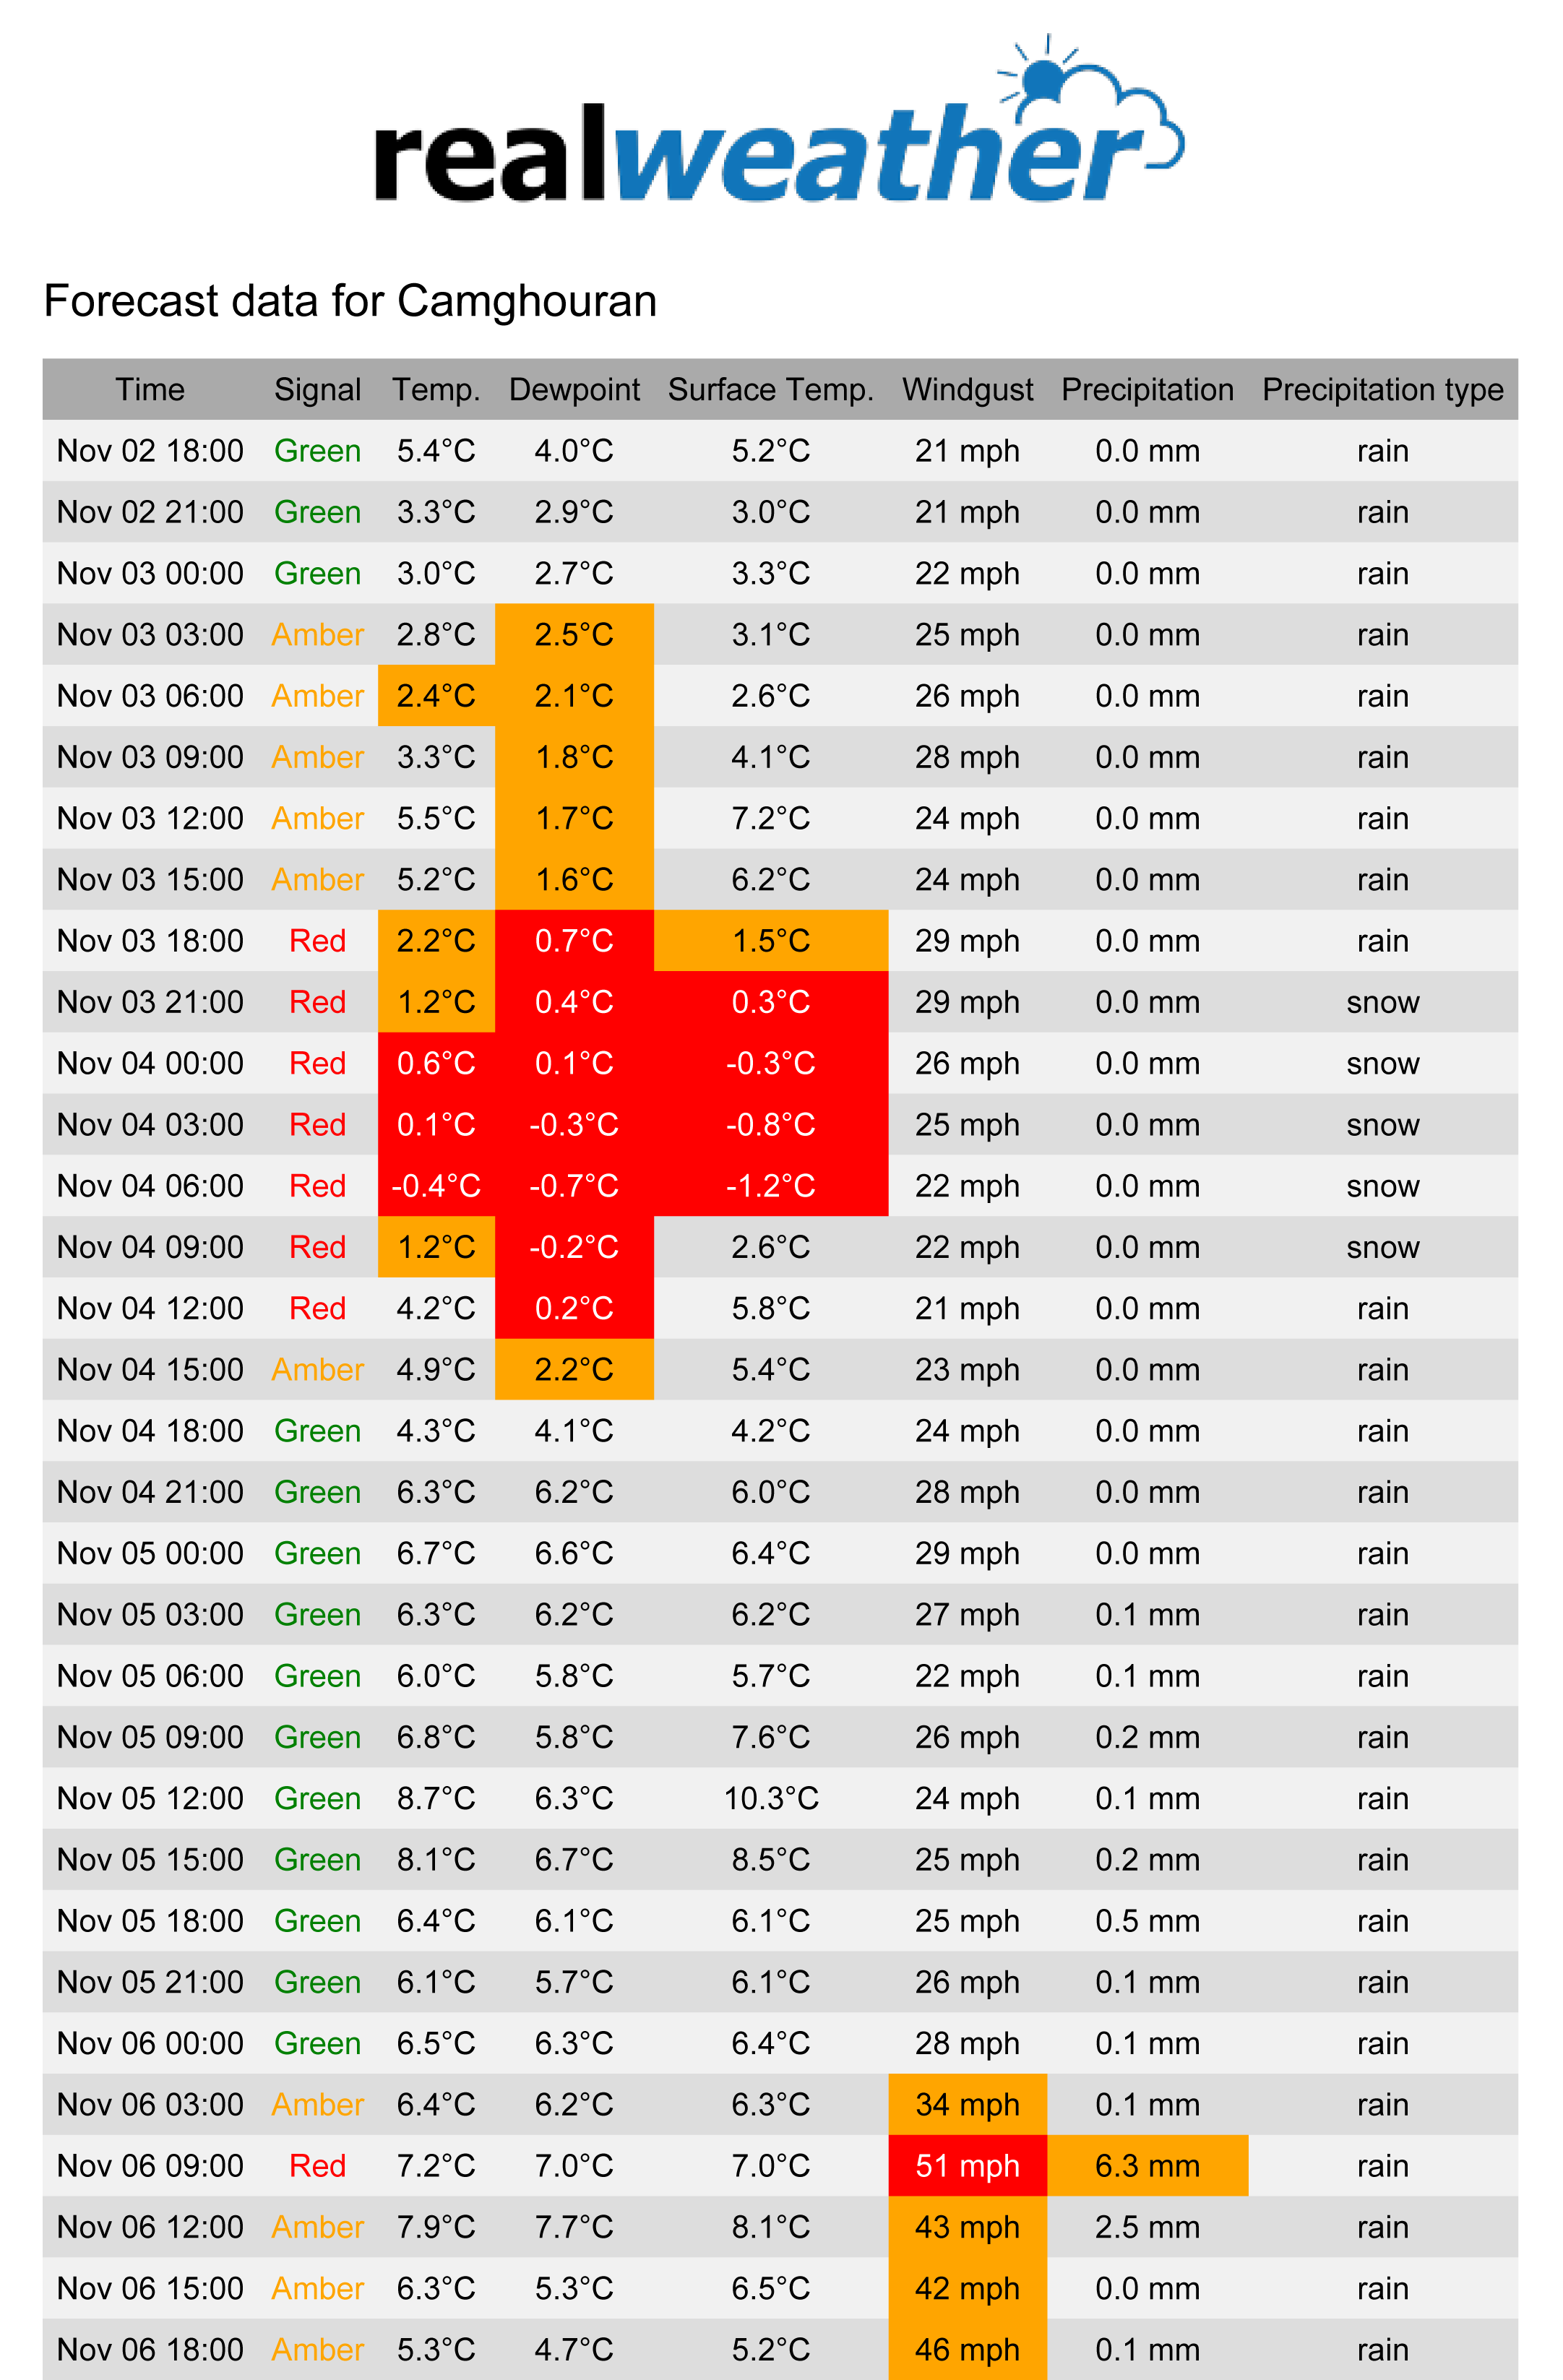Click the 7.2°C surface temp cell
1563x2380 pixels.
point(771,818)
